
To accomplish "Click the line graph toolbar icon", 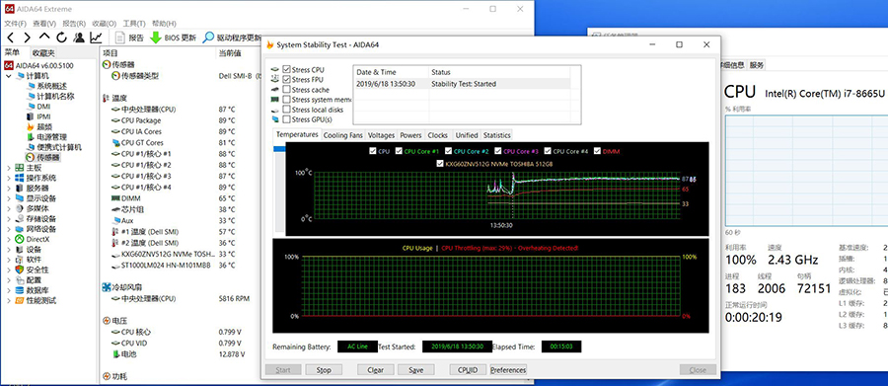I will (x=97, y=38).
